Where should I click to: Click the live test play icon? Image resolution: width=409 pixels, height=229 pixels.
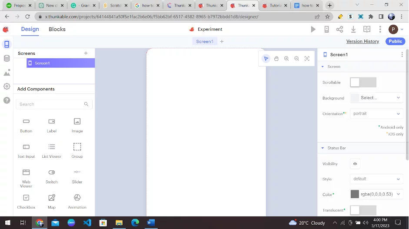pos(313,29)
